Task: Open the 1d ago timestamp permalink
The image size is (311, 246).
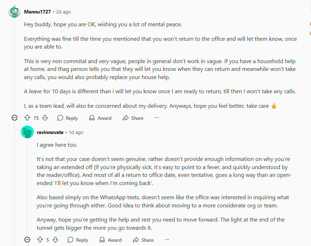Action: 76,132
